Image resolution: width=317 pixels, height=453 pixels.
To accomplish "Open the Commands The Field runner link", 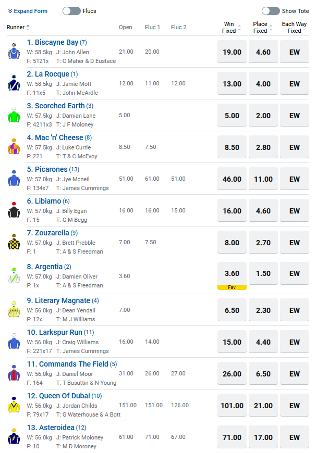I will [68, 364].
